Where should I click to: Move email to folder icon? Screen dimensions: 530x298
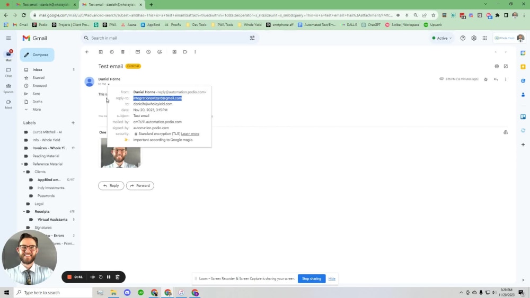tap(174, 52)
